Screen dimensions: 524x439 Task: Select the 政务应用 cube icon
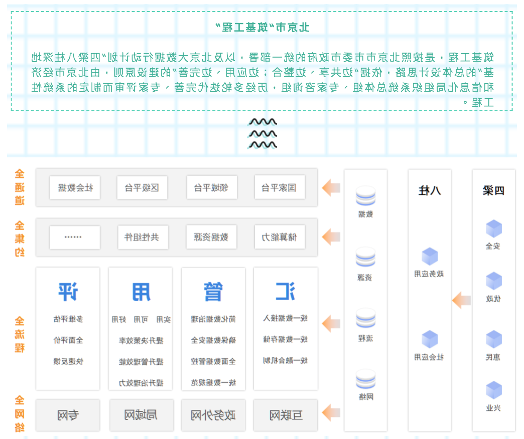430,257
